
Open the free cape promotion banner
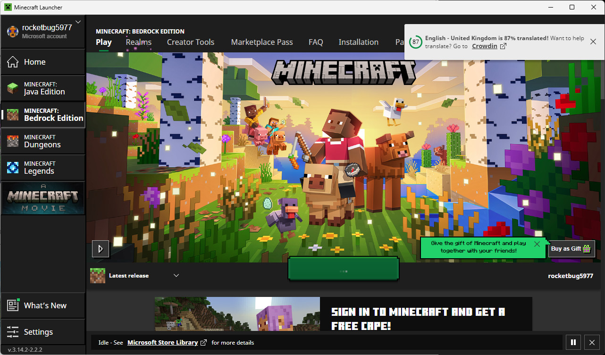[x=344, y=314]
